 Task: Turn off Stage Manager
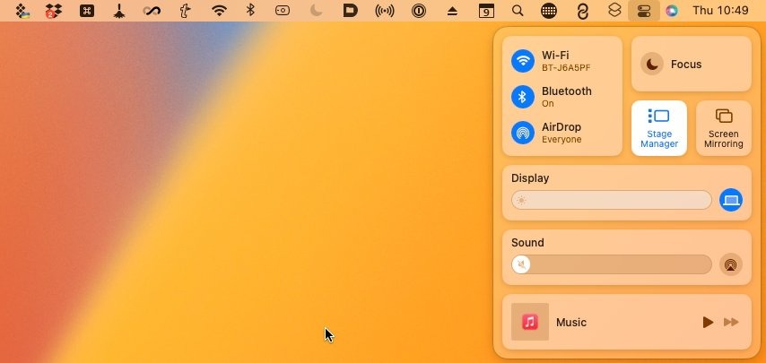pos(659,128)
